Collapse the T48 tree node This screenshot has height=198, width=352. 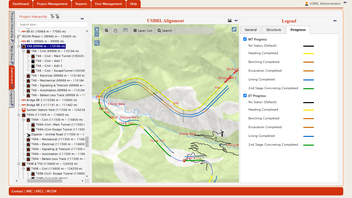click(x=19, y=46)
